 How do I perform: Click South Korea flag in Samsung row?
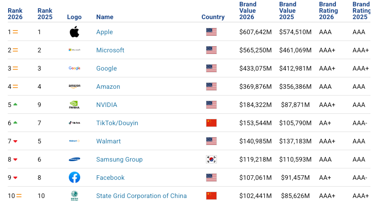pos(211,159)
